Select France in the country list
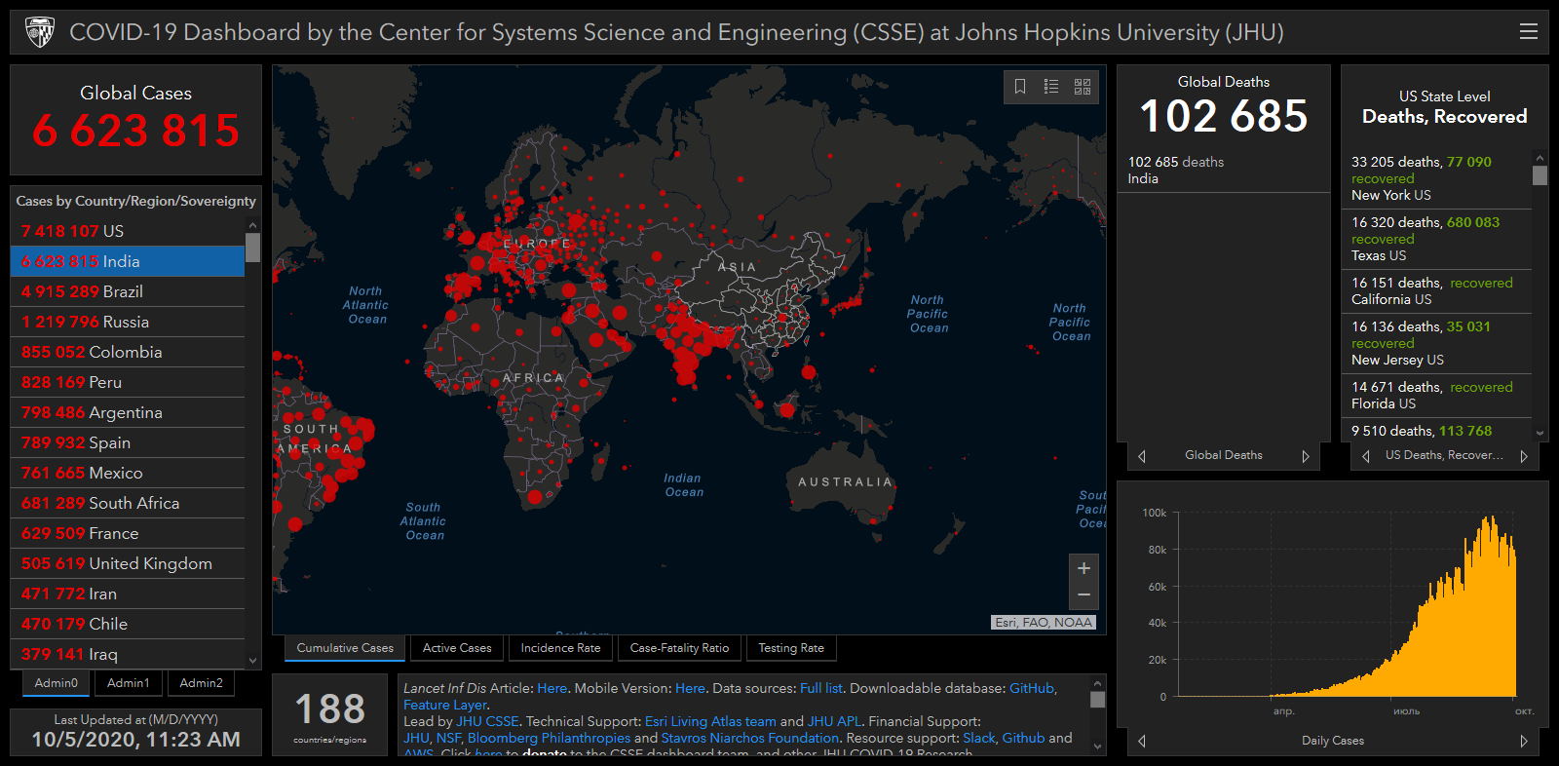Viewport: 1559px width, 766px height. click(x=128, y=533)
